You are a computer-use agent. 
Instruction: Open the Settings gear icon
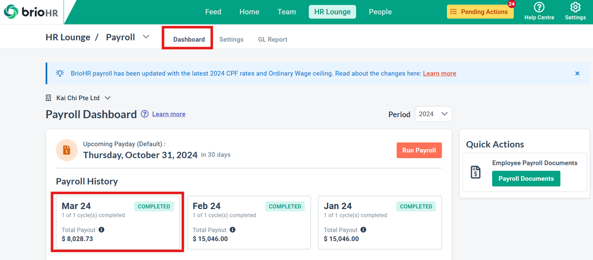point(575,8)
